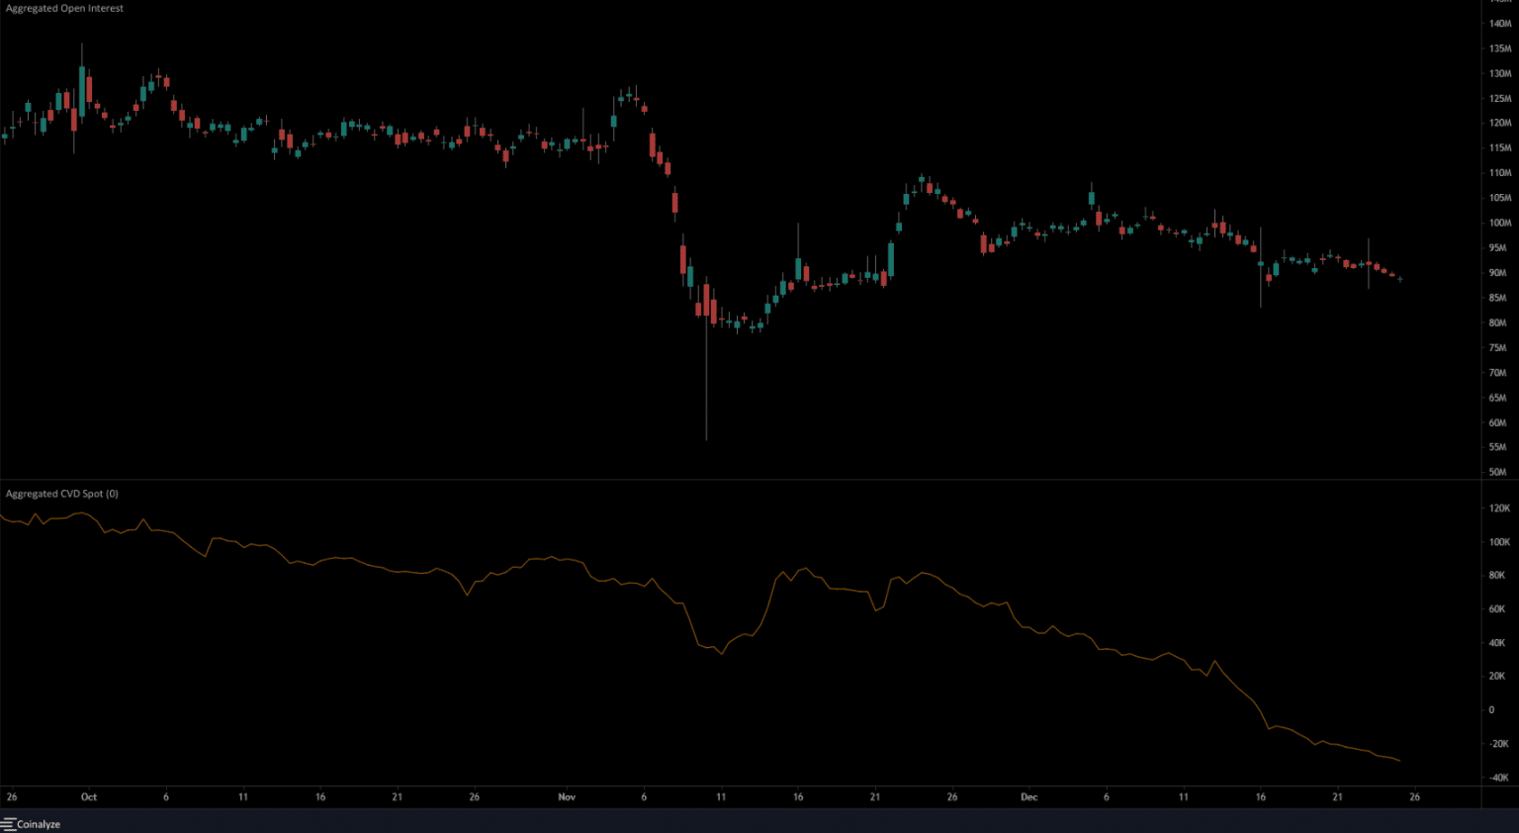Image resolution: width=1519 pixels, height=833 pixels.
Task: Click the 100M axis label
Action: (1499, 223)
